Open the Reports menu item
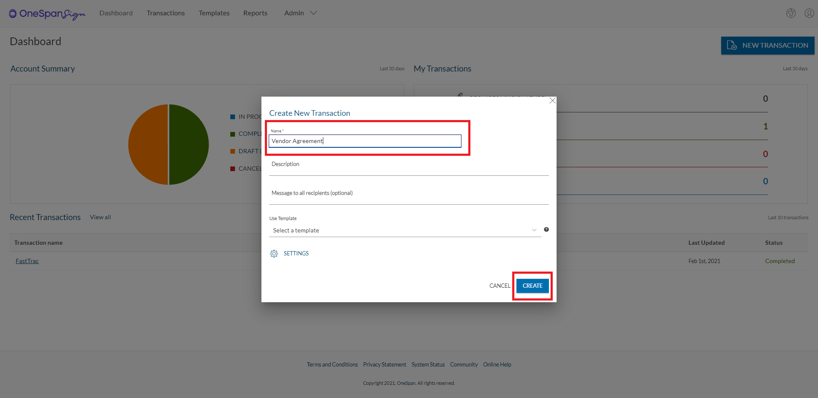This screenshot has height=398, width=818. (255, 13)
